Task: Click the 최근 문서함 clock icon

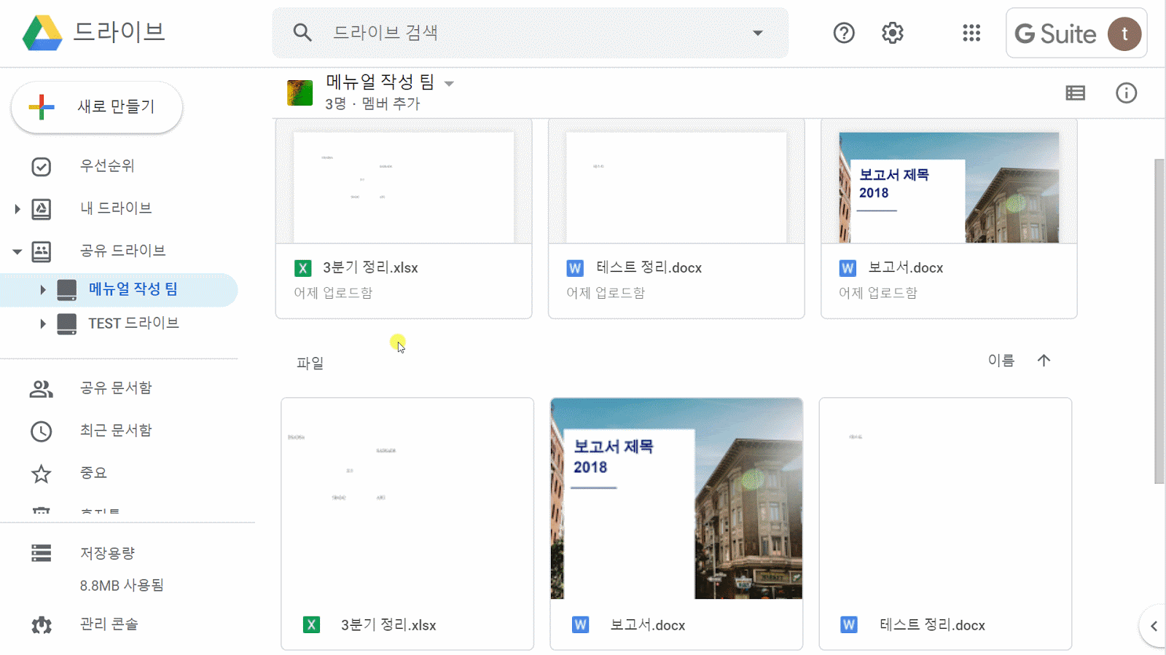Action: (x=42, y=431)
